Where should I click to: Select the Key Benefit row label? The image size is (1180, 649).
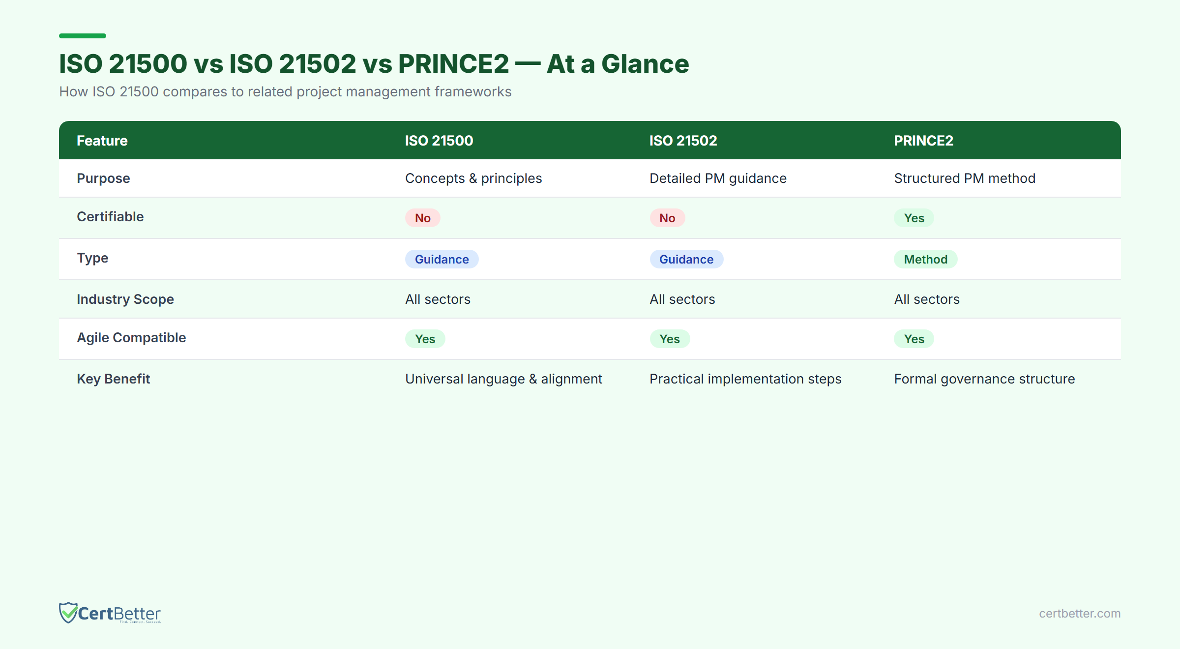point(113,379)
